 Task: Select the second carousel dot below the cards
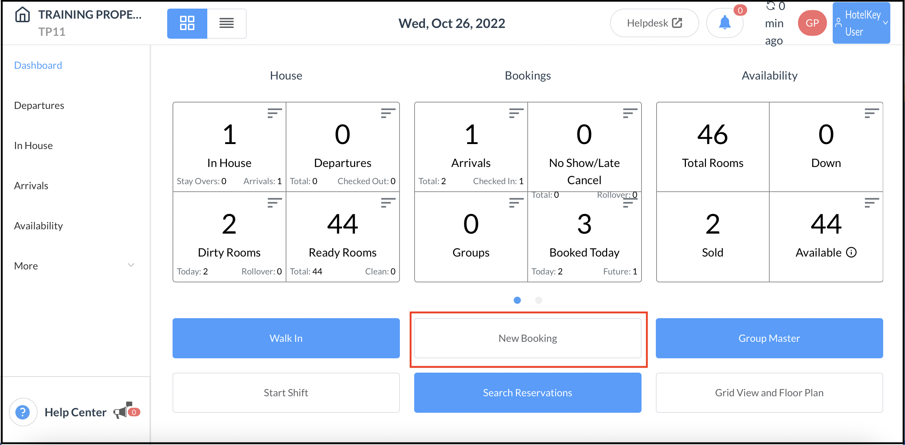[x=539, y=300]
